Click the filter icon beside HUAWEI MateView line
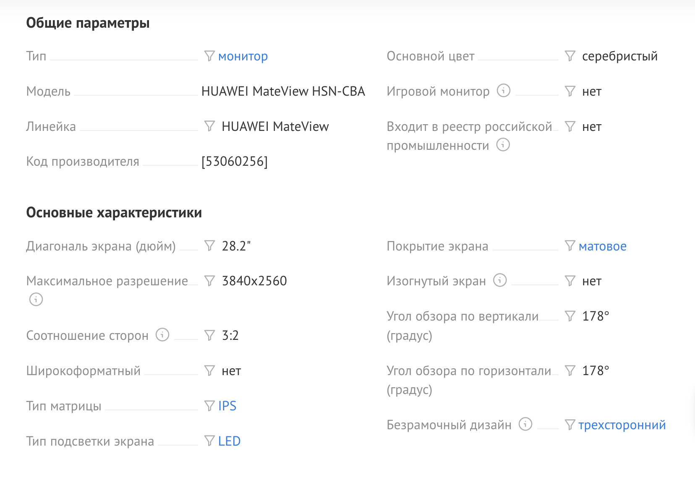This screenshot has height=480, width=695. tap(209, 126)
